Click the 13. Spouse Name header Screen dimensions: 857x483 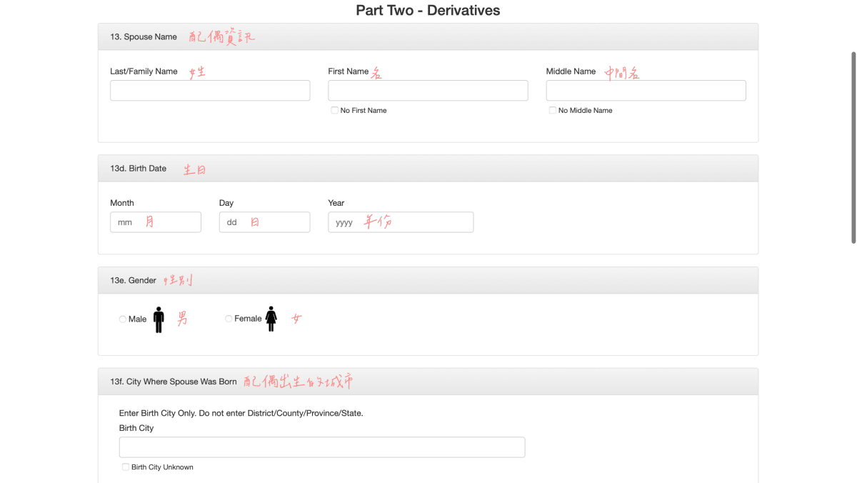(x=428, y=36)
